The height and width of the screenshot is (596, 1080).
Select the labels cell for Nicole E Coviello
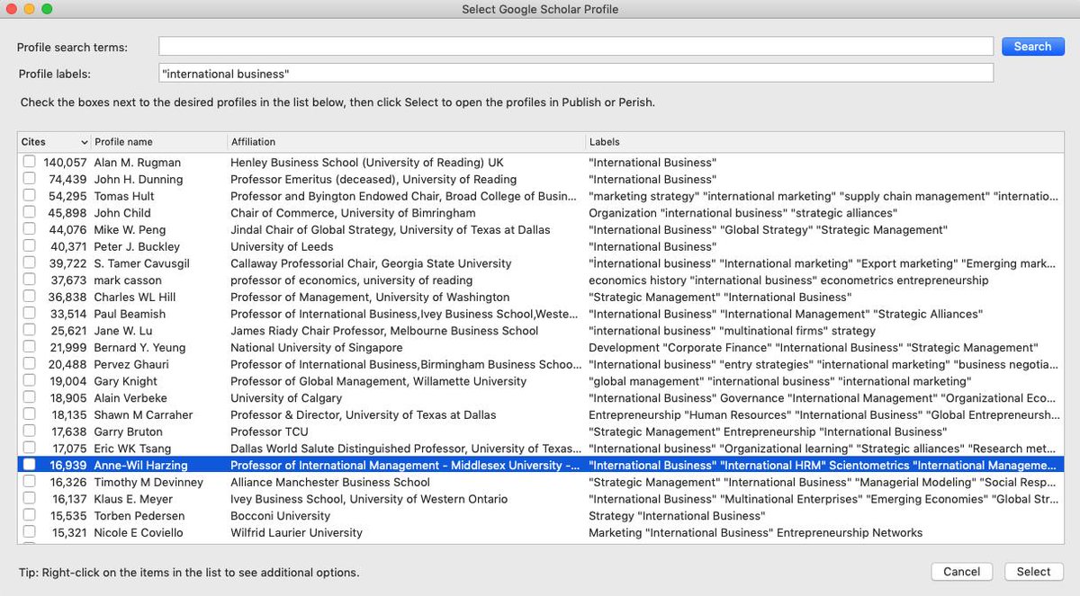(755, 533)
